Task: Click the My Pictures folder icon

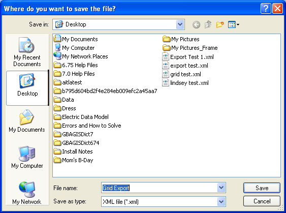Action: [166, 39]
